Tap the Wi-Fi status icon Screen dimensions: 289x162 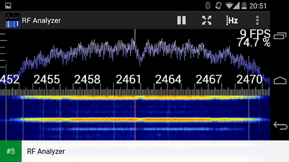[x=229, y=6]
